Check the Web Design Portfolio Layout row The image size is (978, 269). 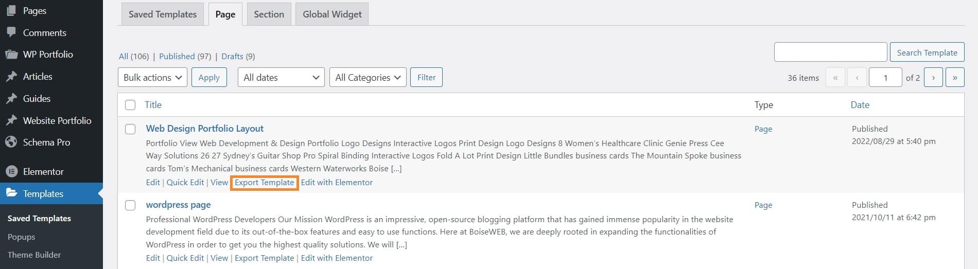[130, 129]
